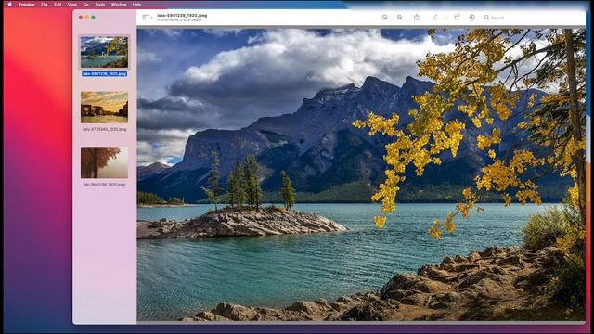
Task: Maximize the Preview window with green button
Action: [93, 18]
